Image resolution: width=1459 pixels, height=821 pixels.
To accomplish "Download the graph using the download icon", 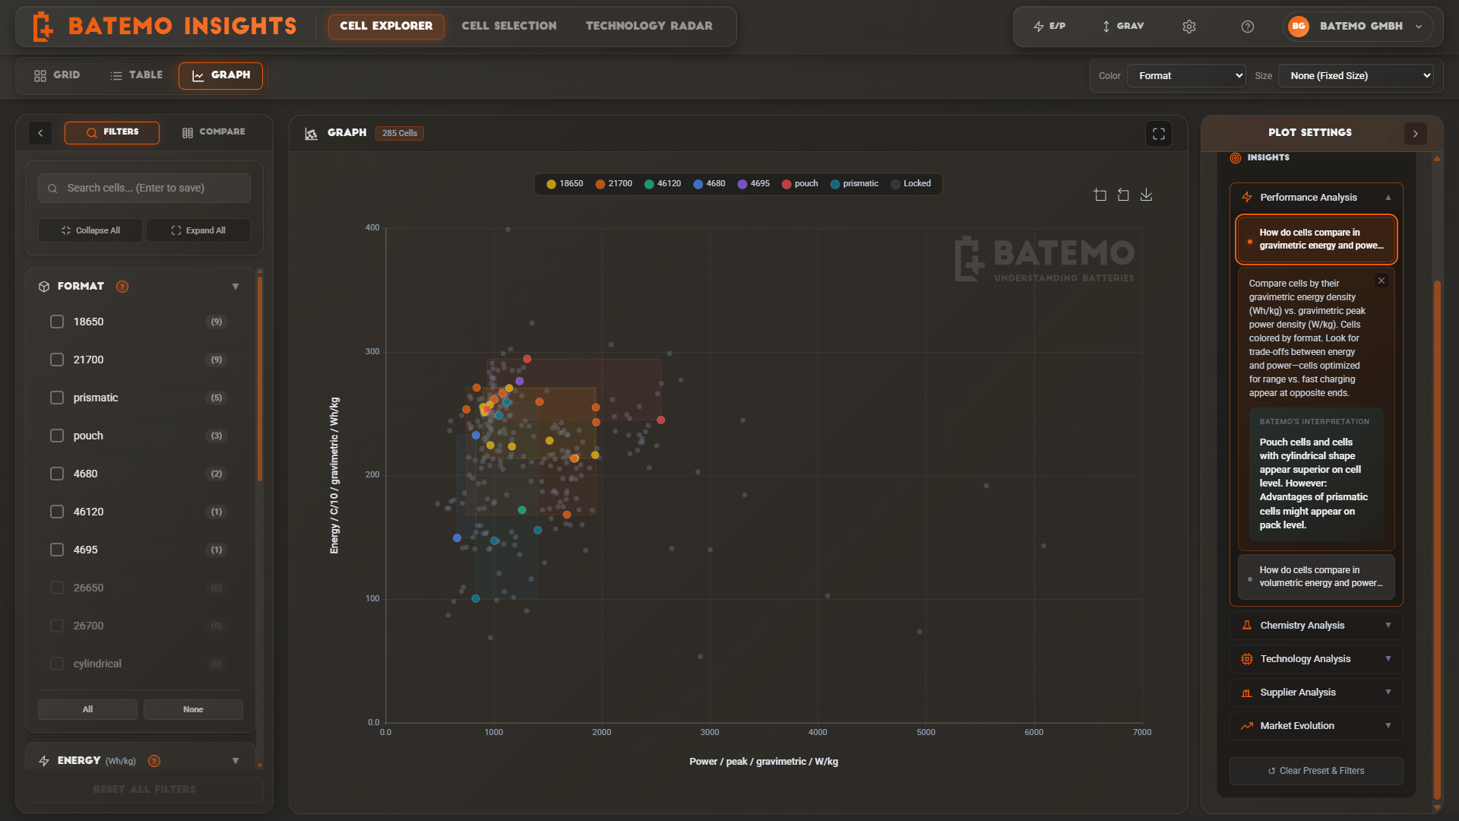I will tap(1147, 195).
